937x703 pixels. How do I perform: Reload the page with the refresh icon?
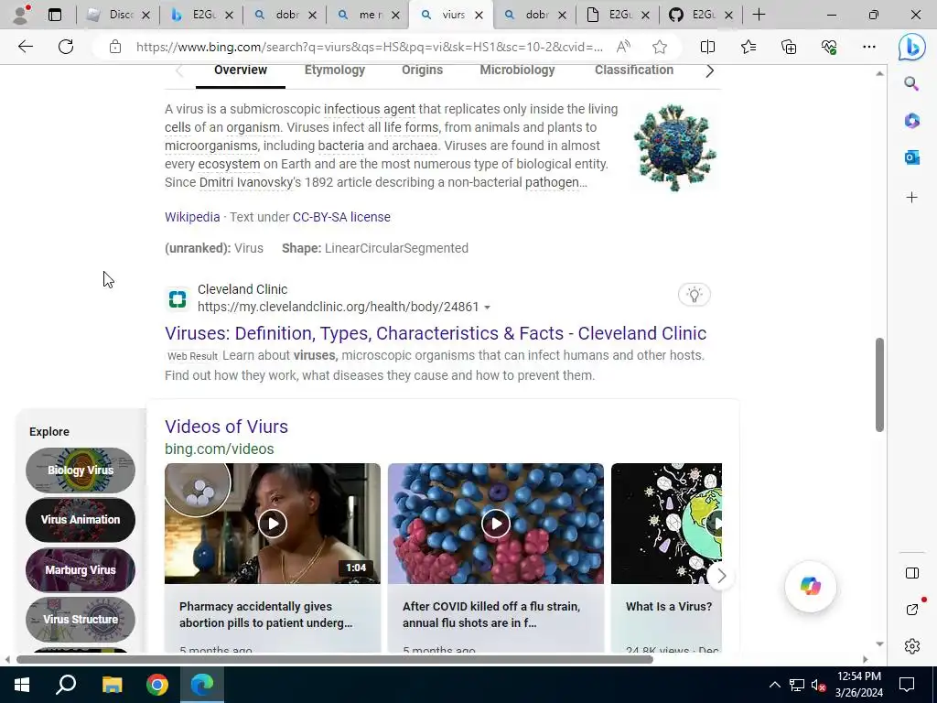click(66, 47)
